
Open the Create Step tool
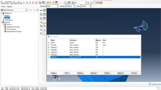pyautogui.click(x=41, y=10)
